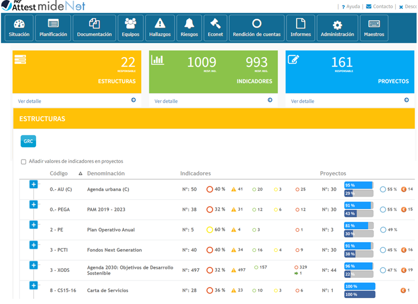
Task: Open the Maestros menu
Action: (374, 28)
